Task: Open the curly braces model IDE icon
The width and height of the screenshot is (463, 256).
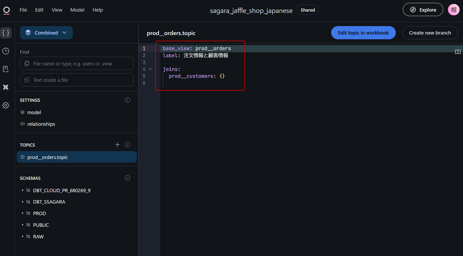Action: [x=6, y=33]
